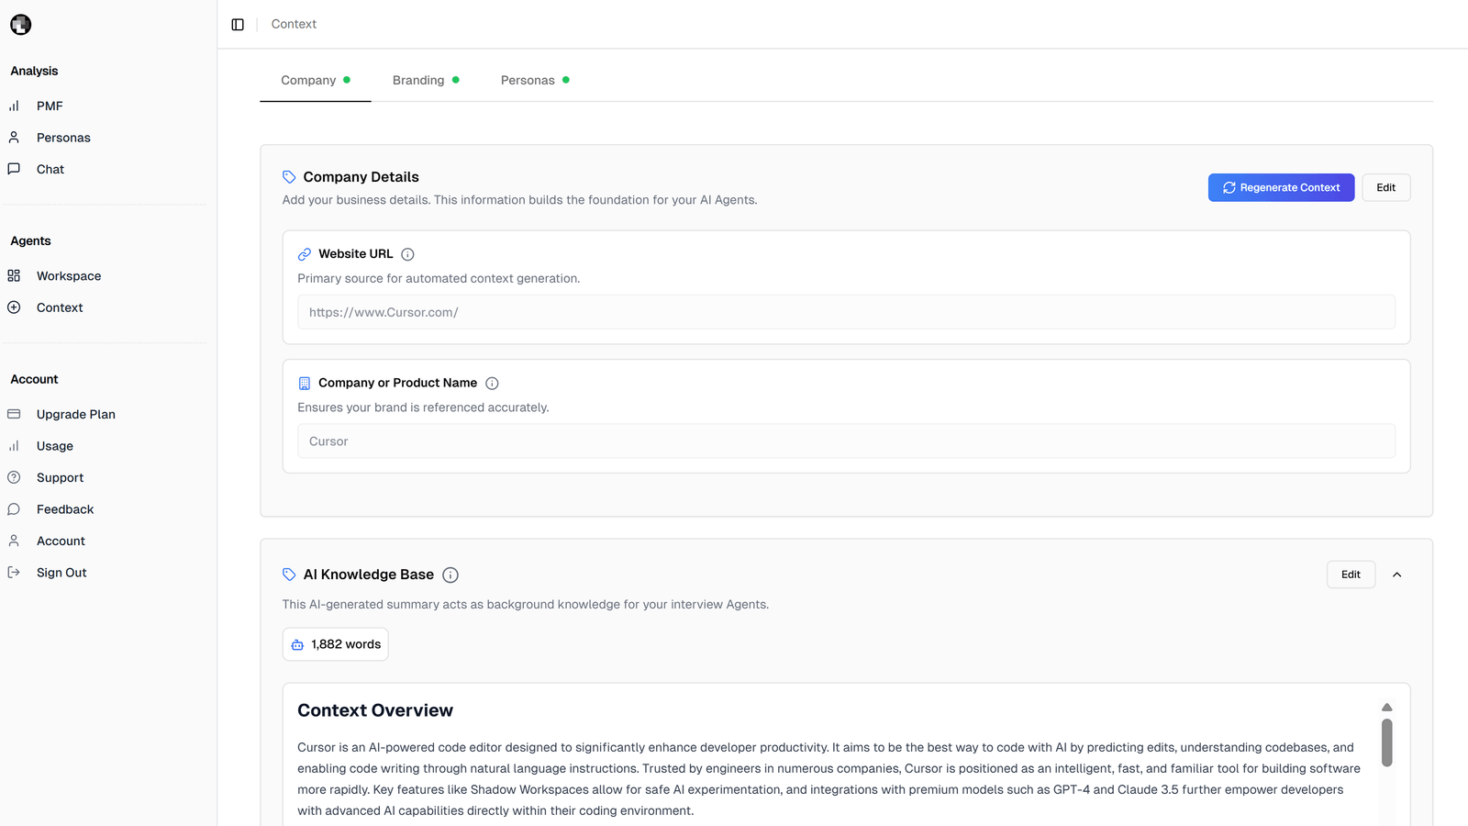Switch to the Branding tab

point(426,81)
